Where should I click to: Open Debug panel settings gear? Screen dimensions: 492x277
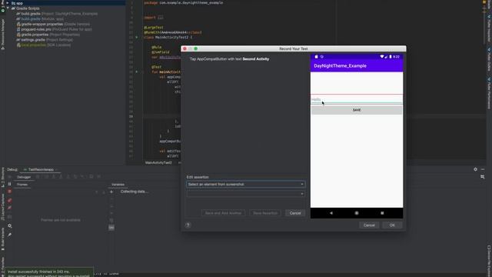tap(475, 169)
